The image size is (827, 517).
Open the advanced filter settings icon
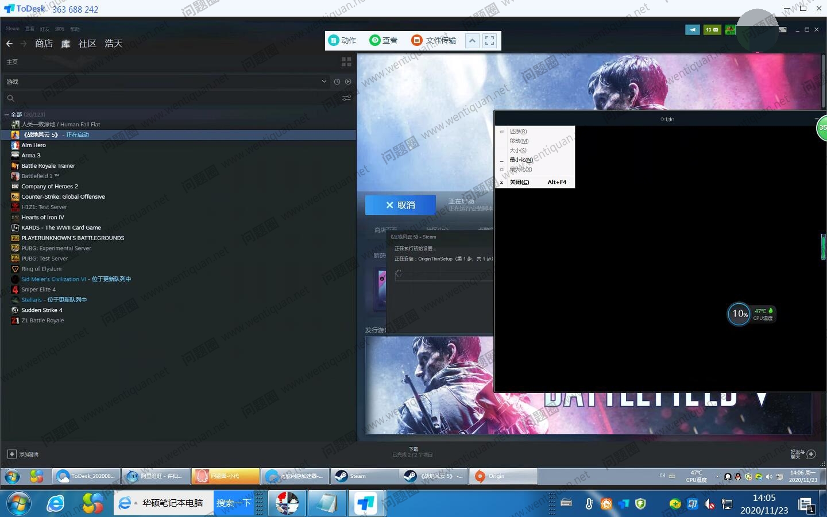click(x=346, y=98)
